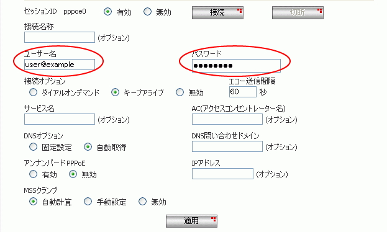This screenshot has height=232, width=387.
Task: Select ダイアルオンデマンド connection option
Action: pos(33,92)
